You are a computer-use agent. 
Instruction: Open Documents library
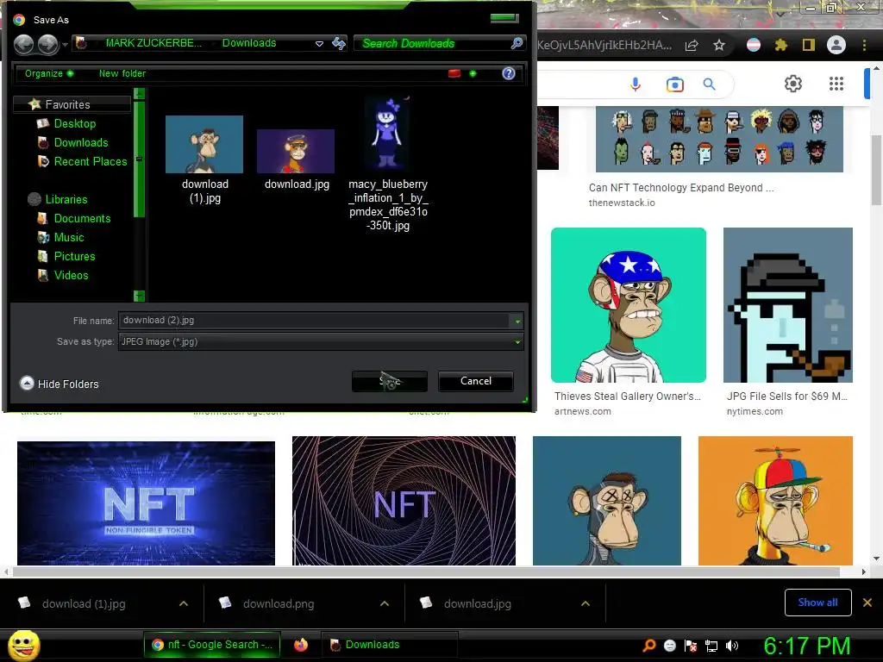(x=82, y=218)
